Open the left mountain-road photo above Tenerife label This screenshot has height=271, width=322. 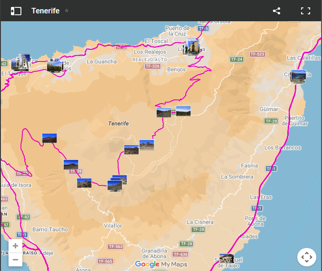pyautogui.click(x=164, y=112)
